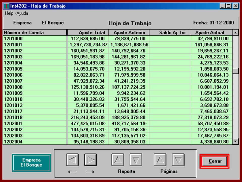Click Ajuste Total value 1,297,730,734.87

(88, 44)
